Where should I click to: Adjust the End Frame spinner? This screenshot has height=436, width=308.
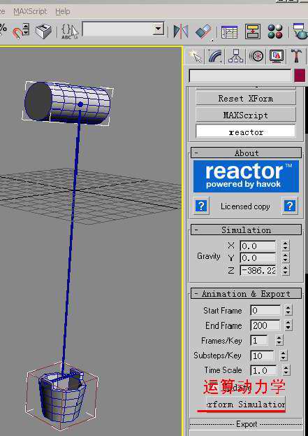tap(288, 325)
